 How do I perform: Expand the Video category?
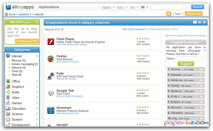pyautogui.click(x=37, y=97)
